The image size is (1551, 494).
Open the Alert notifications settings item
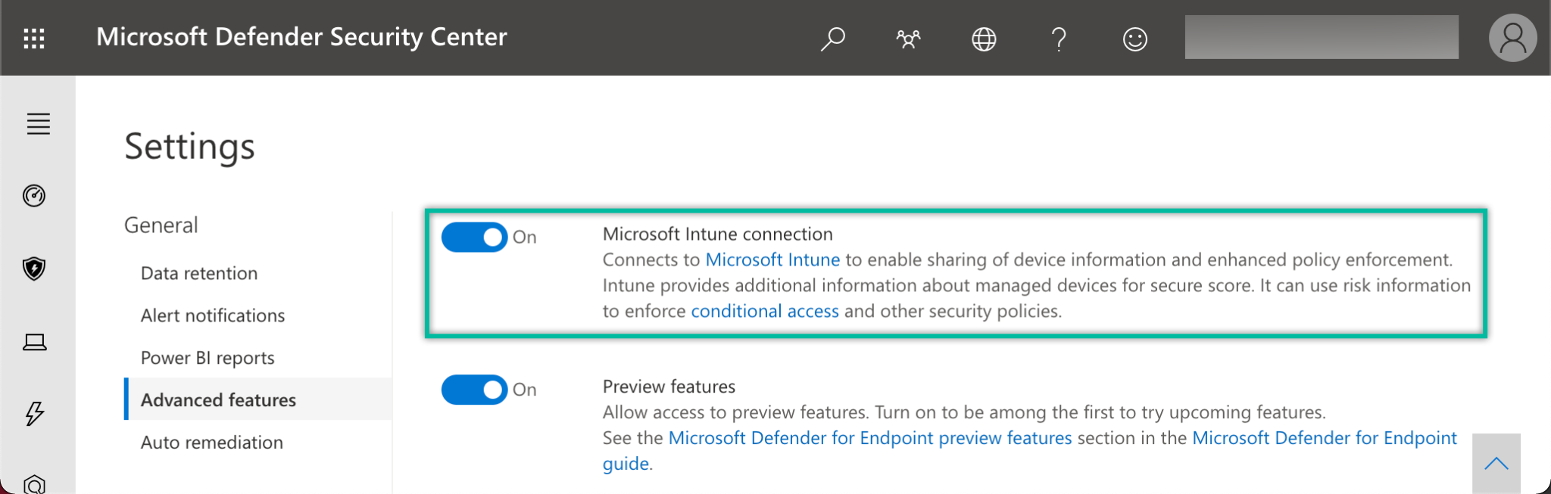tap(213, 315)
